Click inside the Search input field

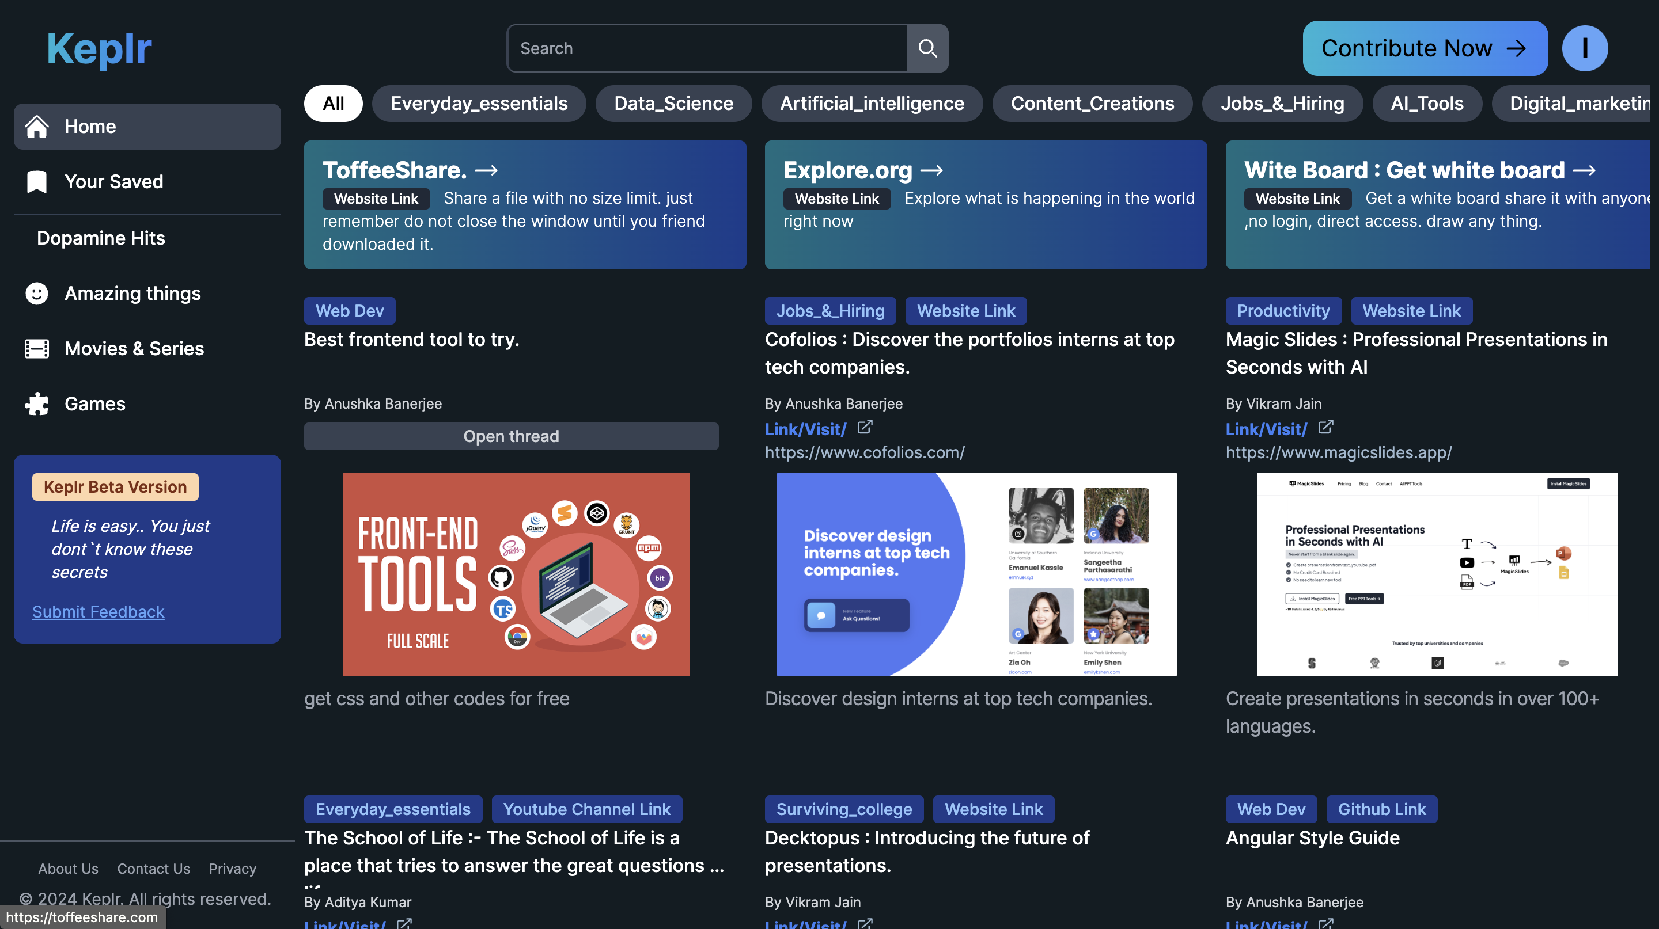coord(706,48)
